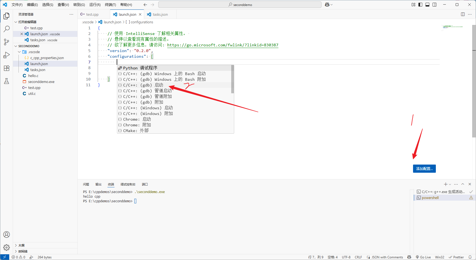
Task: Select the Python debugger suggestion
Action: pyautogui.click(x=174, y=68)
